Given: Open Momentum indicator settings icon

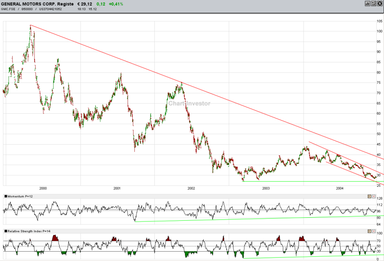Looking at the screenshot, I should pos(369,196).
